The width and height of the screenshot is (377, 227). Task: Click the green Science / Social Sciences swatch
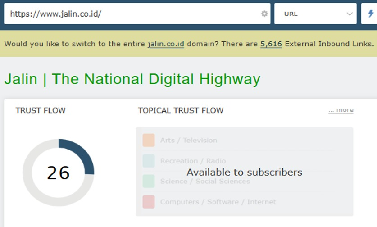click(x=149, y=181)
